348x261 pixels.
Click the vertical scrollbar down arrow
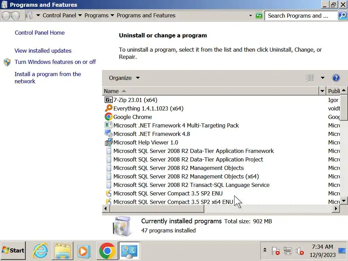pyautogui.click(x=344, y=201)
